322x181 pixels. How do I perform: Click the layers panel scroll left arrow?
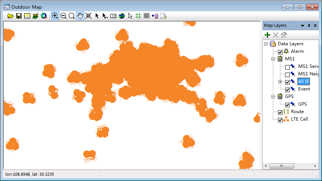coord(266,166)
